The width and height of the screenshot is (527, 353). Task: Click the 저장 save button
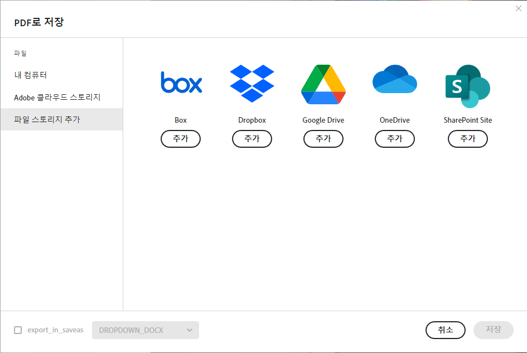(494, 330)
